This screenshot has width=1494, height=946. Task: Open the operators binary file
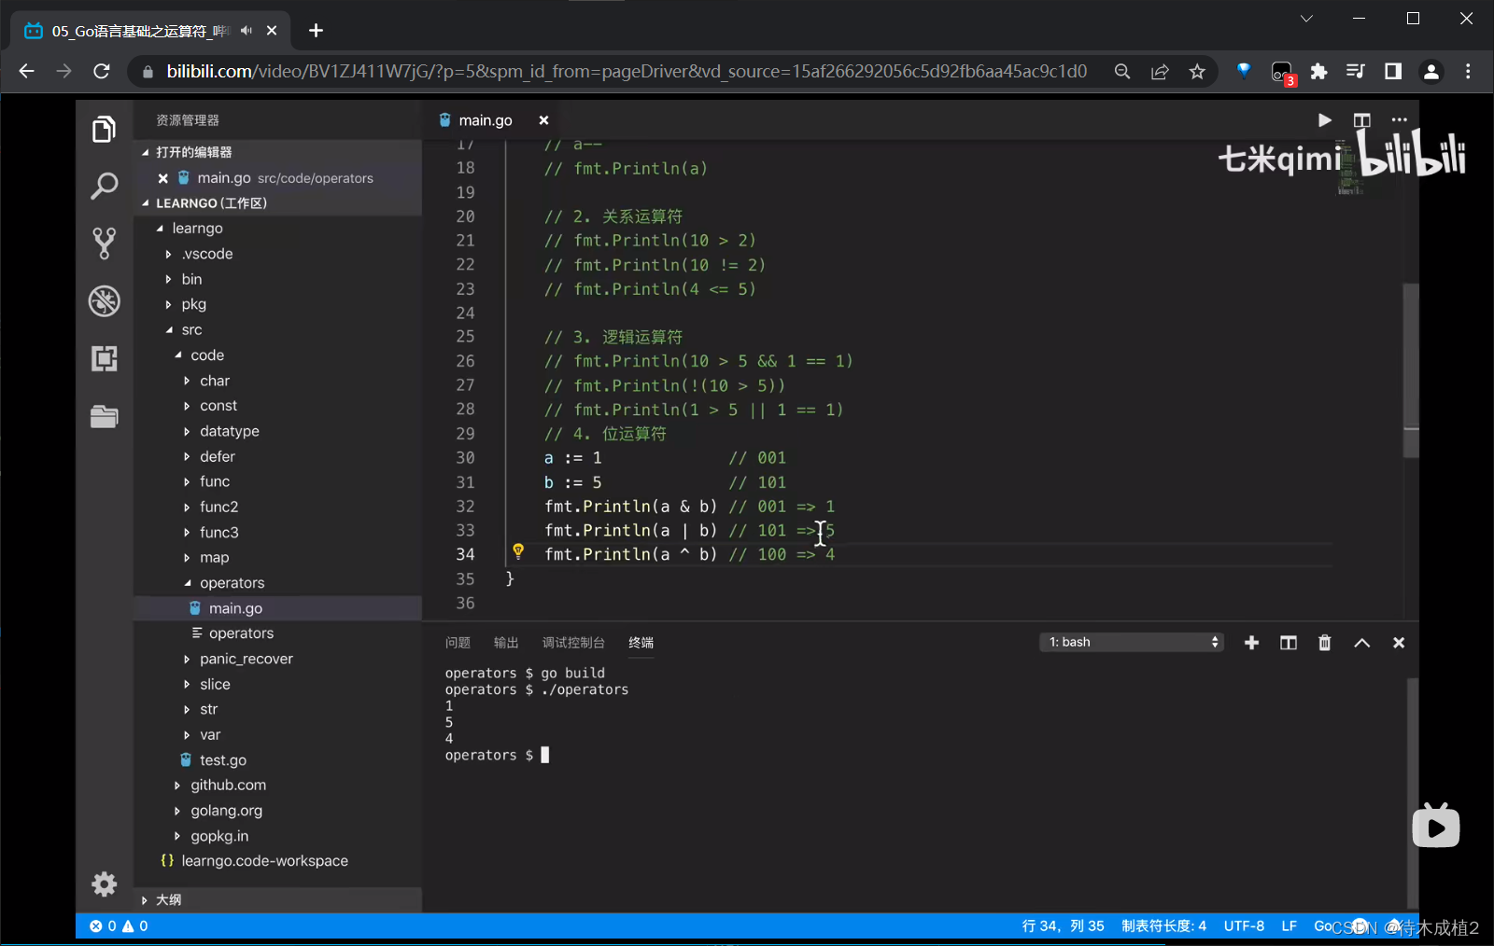pyautogui.click(x=241, y=633)
